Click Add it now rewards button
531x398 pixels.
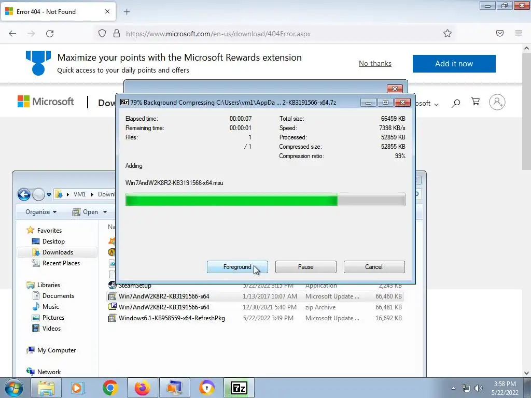point(454,64)
